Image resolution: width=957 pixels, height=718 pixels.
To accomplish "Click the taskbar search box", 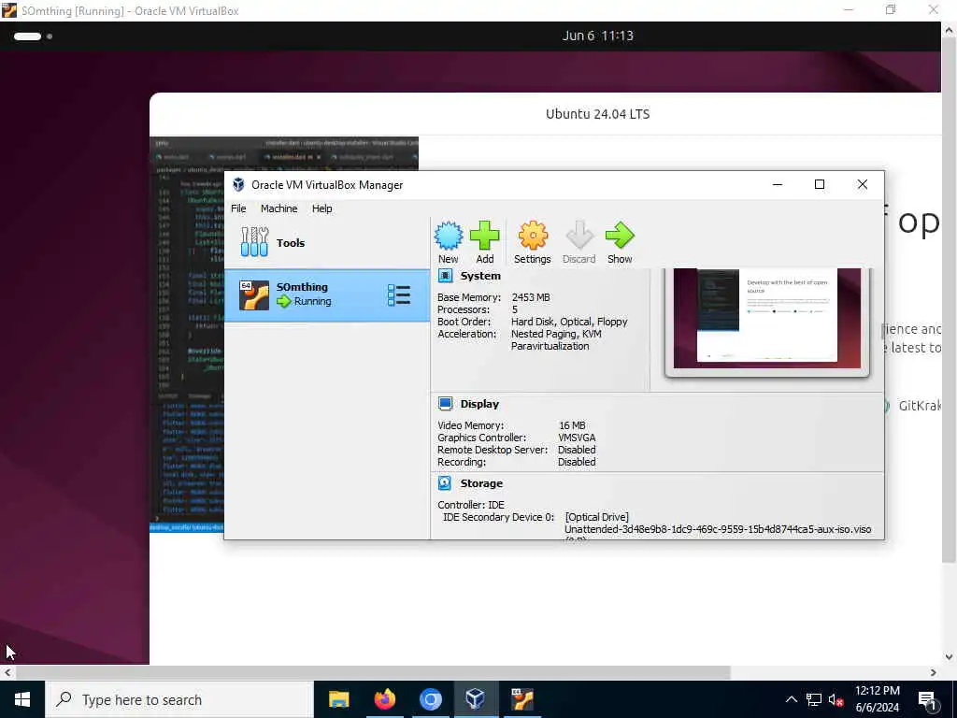I will [179, 699].
